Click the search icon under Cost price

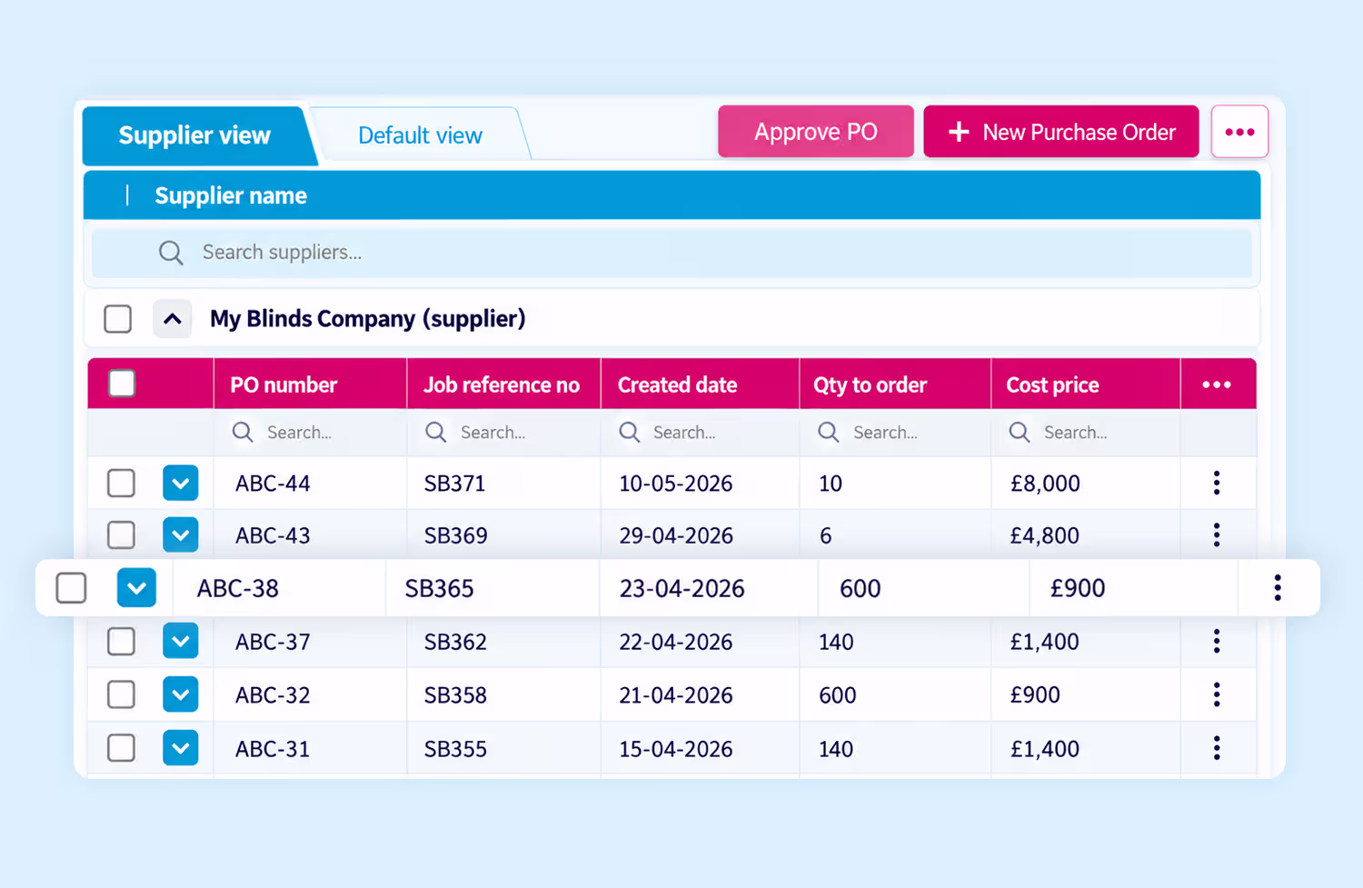coord(1020,433)
